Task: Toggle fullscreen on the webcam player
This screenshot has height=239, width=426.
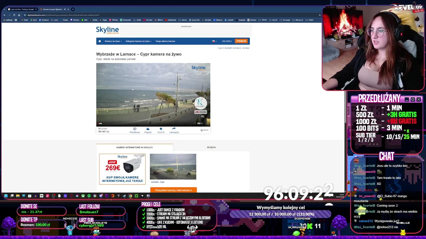Action: [207, 123]
